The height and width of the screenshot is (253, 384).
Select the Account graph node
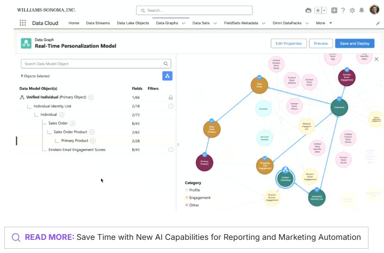point(264,109)
